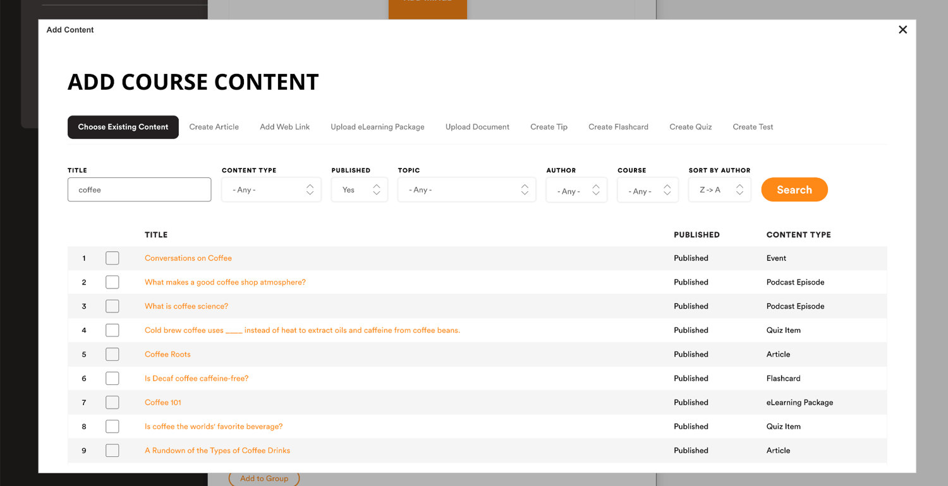The image size is (948, 486).
Task: Check the box for Conversations on Coffee
Action: 112,258
